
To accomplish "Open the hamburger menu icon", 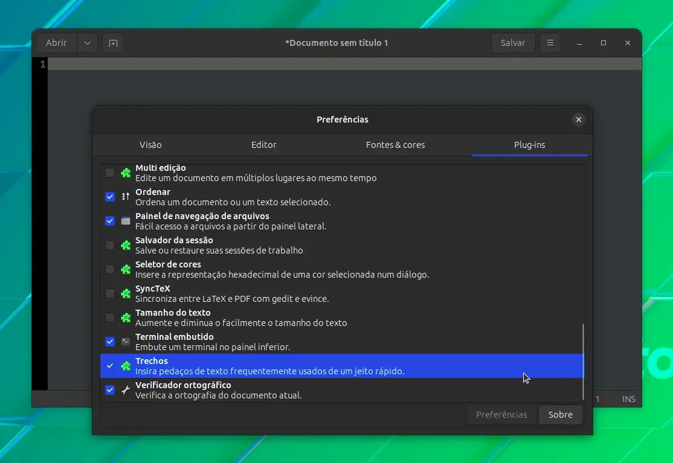I will (550, 43).
